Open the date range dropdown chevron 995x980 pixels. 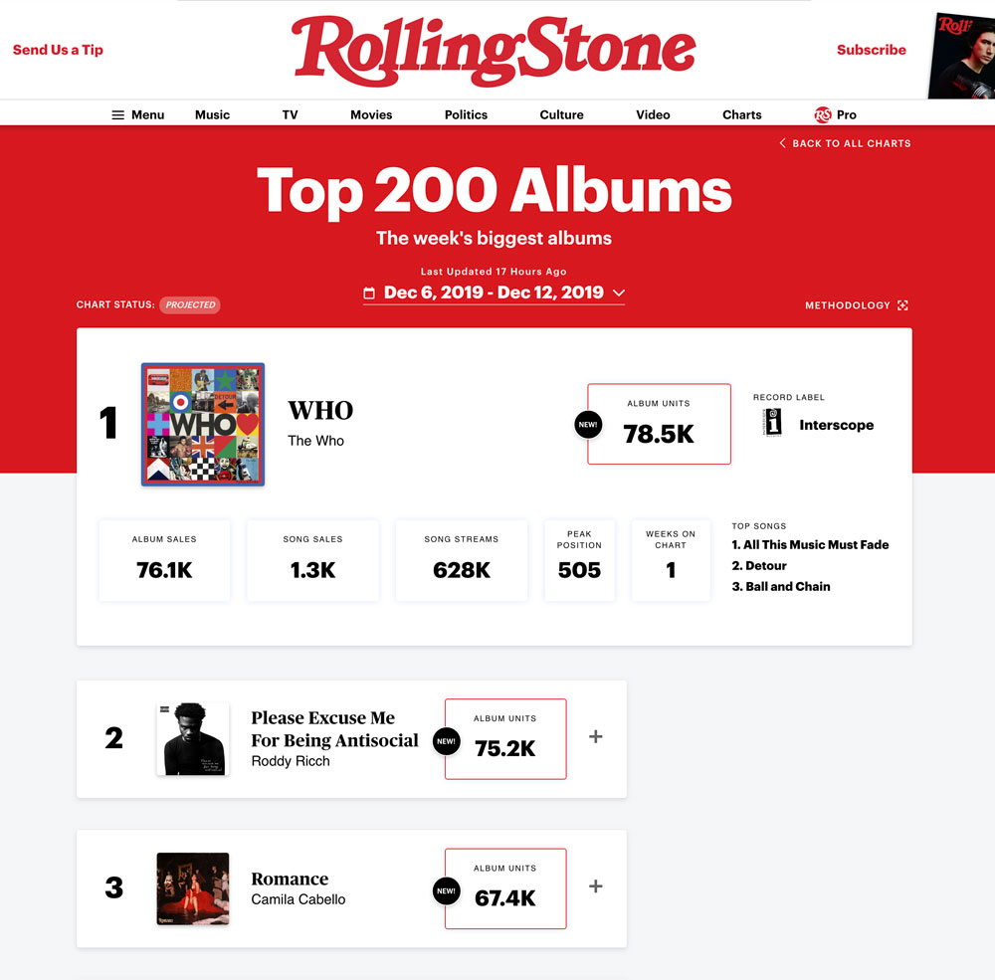click(619, 294)
